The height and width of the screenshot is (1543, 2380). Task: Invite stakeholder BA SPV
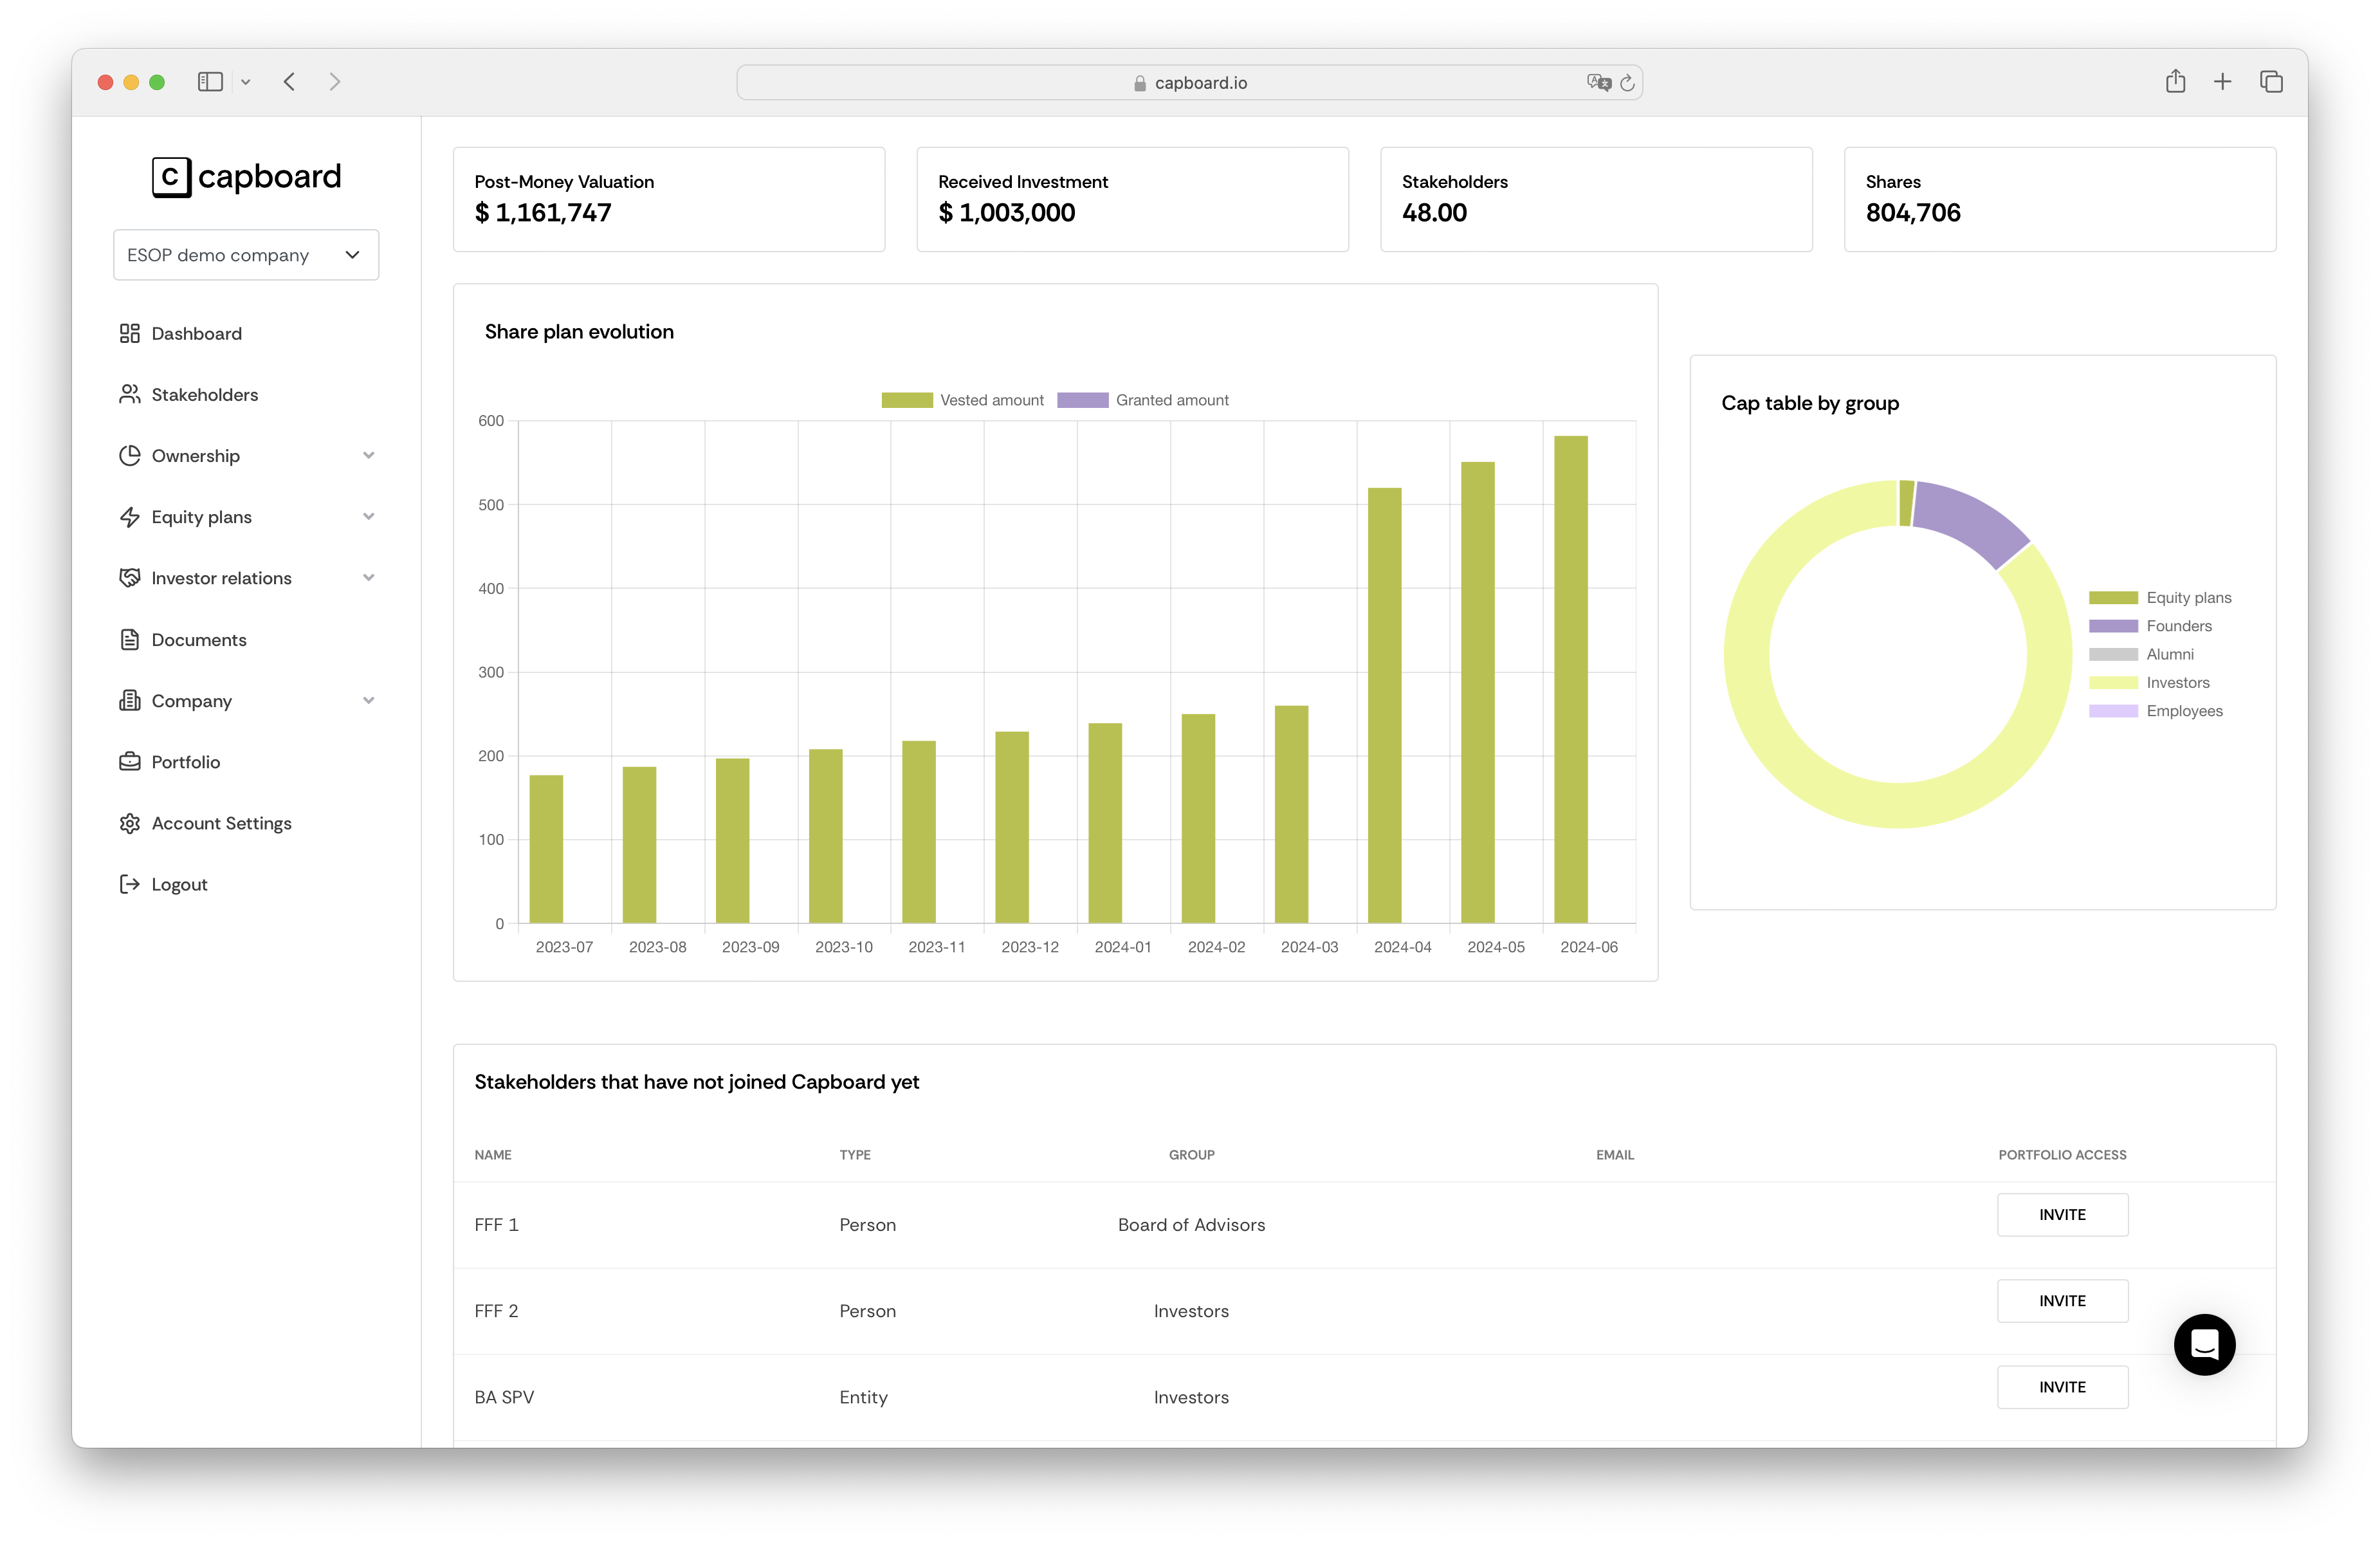(2062, 1386)
